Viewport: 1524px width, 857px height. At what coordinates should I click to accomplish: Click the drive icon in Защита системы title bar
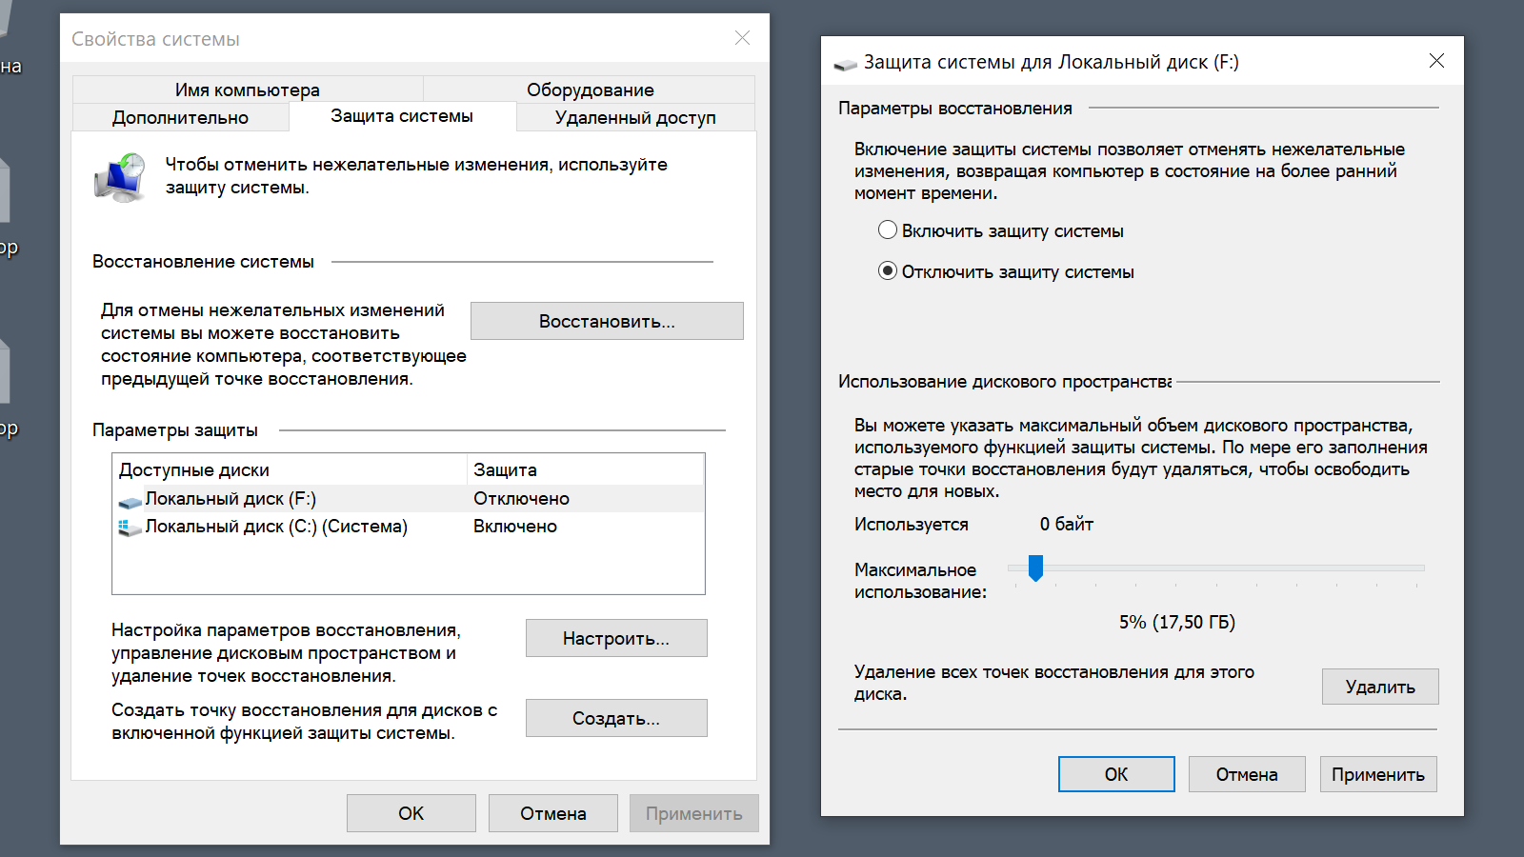click(845, 64)
